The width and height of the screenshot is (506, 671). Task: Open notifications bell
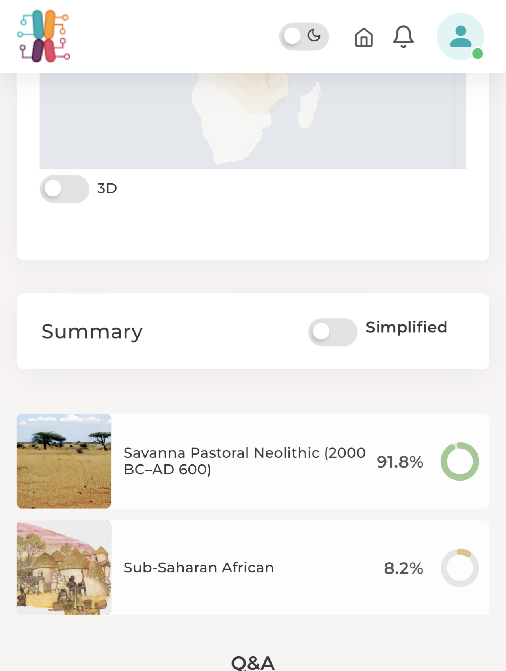tap(403, 37)
